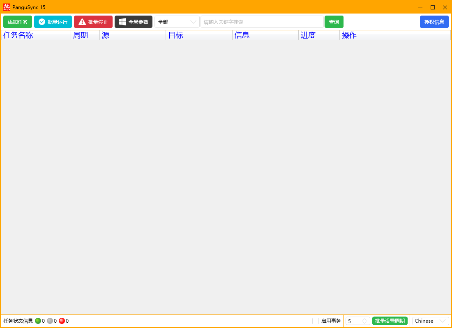Minimize the PanguSync window
Viewport: 452px width, 328px height.
(420, 7)
